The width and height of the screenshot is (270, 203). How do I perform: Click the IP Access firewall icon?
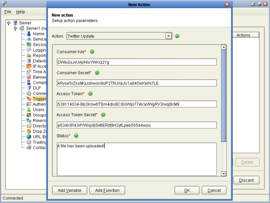tap(29, 66)
